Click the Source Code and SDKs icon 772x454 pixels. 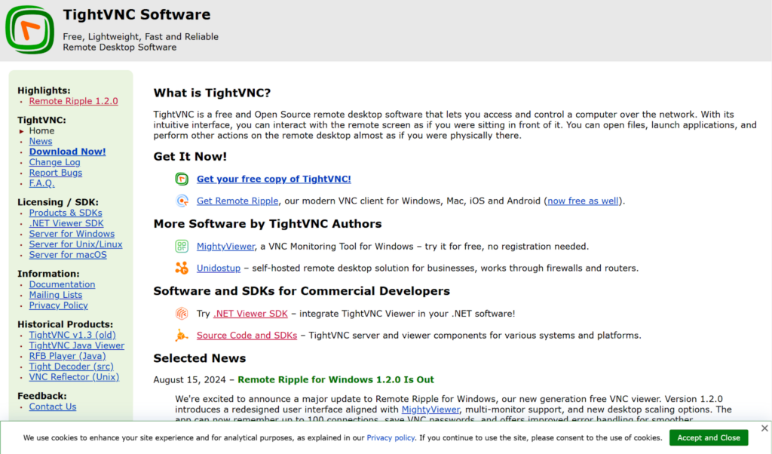[182, 335]
